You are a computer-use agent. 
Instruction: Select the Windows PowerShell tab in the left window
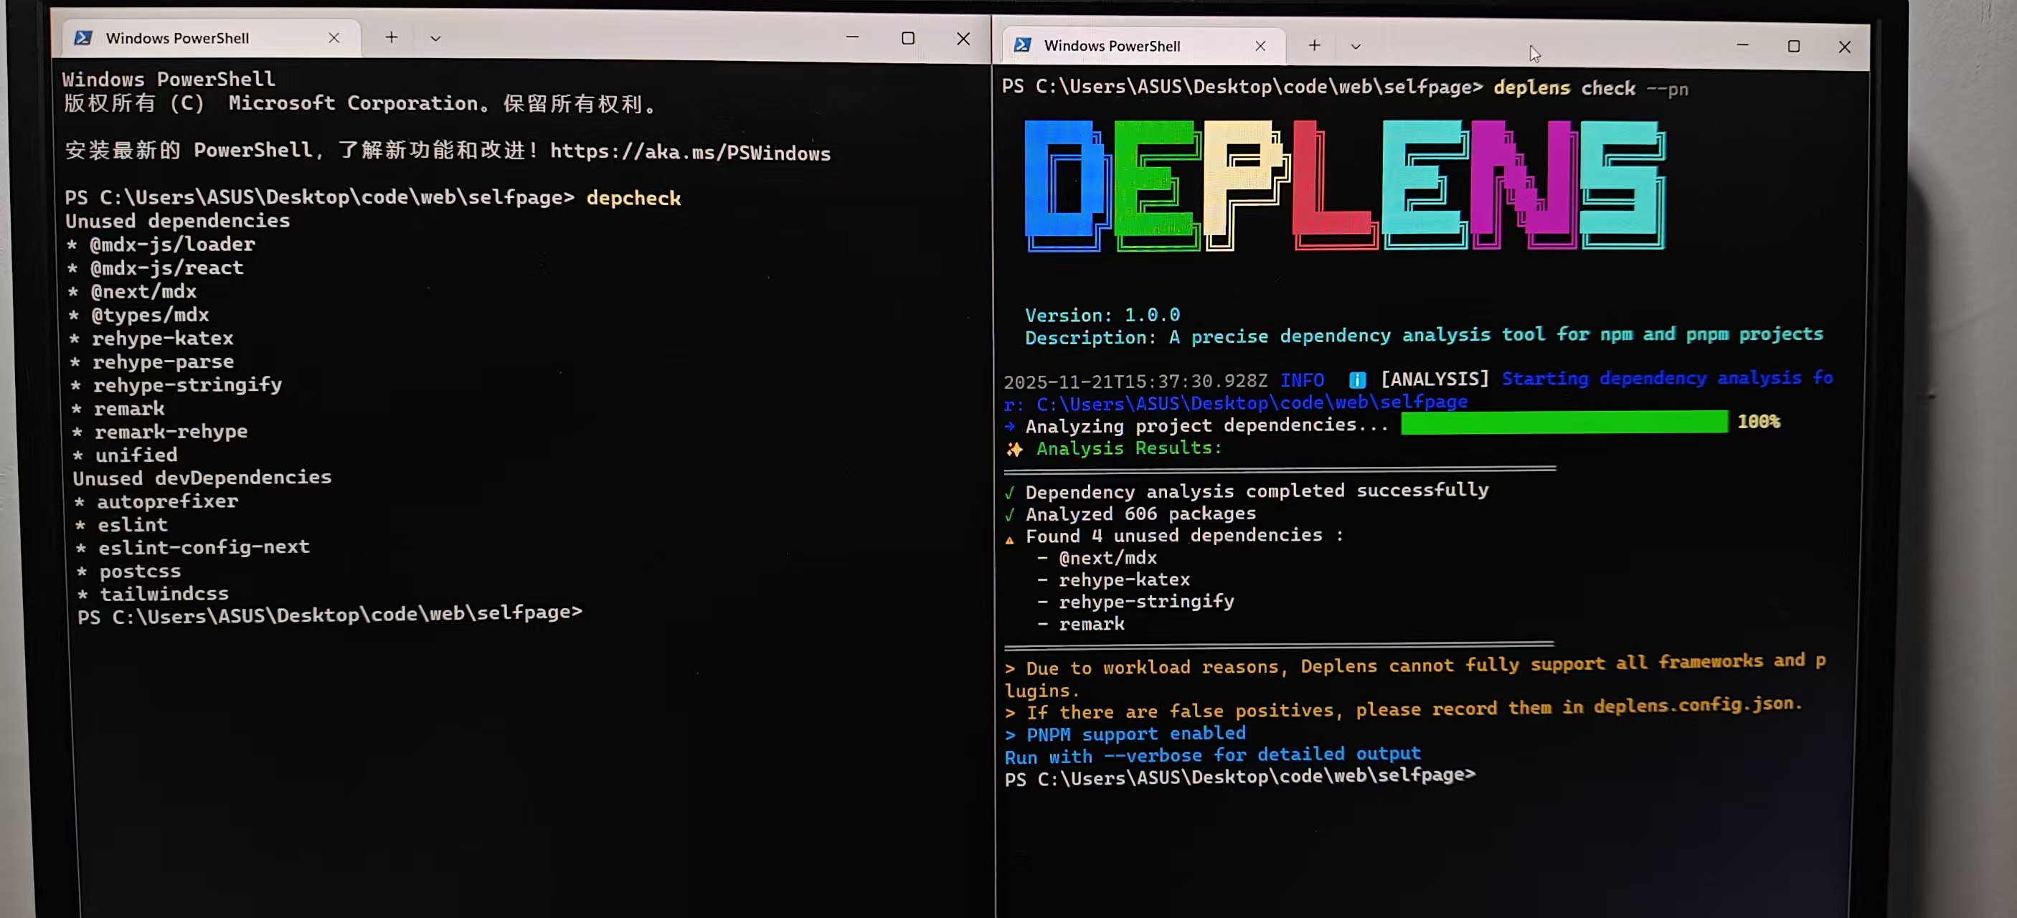coord(178,37)
